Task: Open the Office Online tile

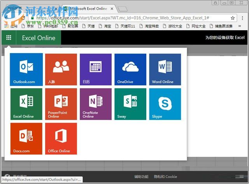Action: click(61, 139)
